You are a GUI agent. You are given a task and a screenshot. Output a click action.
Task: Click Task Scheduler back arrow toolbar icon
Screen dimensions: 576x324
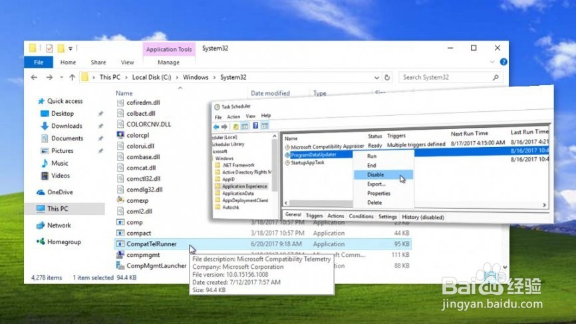click(216, 126)
